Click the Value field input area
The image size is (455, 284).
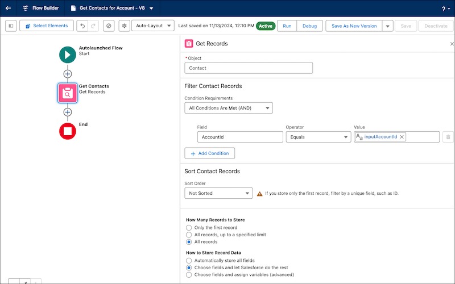pos(396,137)
